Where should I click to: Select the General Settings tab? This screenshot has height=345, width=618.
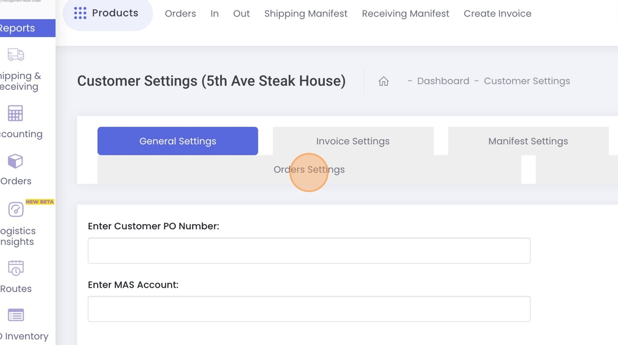pos(178,141)
